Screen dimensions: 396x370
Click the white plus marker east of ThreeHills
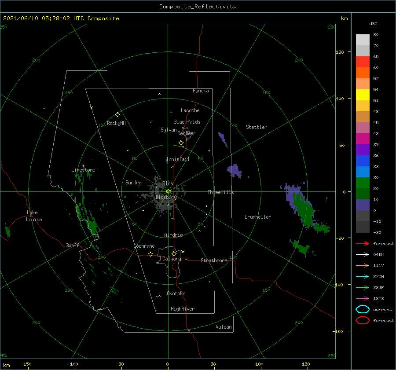point(249,177)
